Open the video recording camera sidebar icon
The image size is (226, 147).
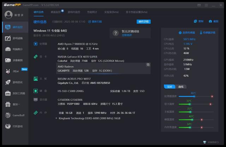click(8, 60)
